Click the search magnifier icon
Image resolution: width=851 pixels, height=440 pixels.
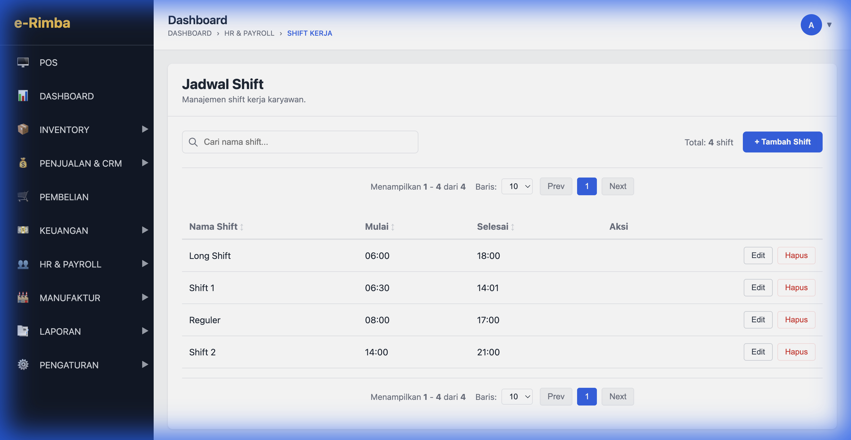tap(193, 142)
